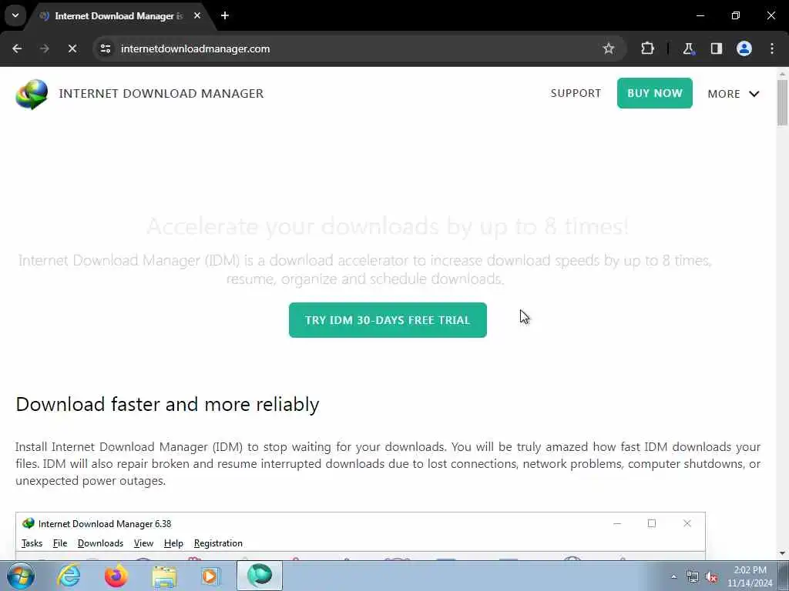Click the 'Internet Download Manager 6.38' title text
Viewport: 789px width, 591px height.
click(x=105, y=523)
